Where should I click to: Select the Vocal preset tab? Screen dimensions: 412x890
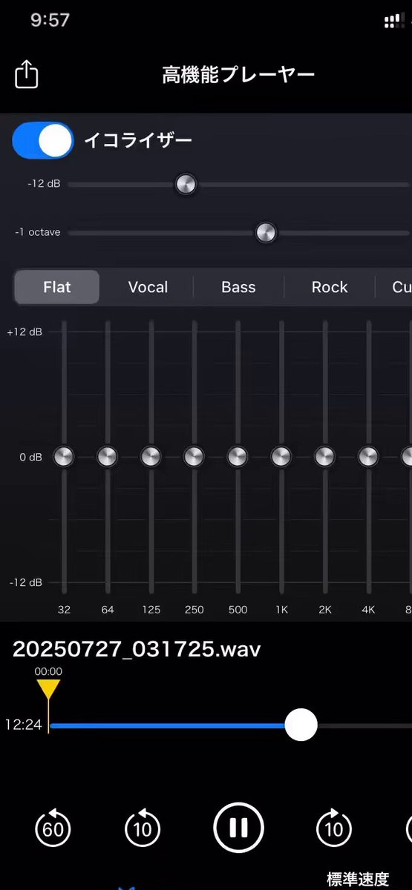[x=148, y=287]
